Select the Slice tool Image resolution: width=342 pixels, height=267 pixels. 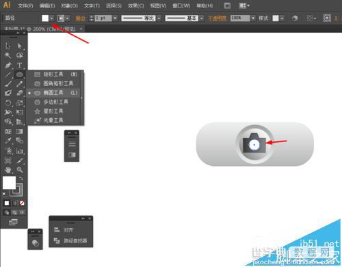(19, 160)
